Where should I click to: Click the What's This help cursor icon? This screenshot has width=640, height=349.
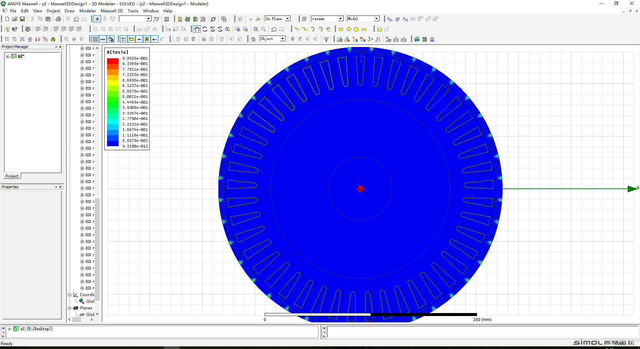tap(15, 29)
